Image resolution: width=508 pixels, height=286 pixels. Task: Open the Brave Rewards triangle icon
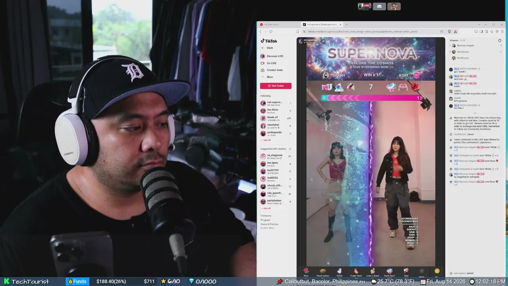(x=455, y=31)
